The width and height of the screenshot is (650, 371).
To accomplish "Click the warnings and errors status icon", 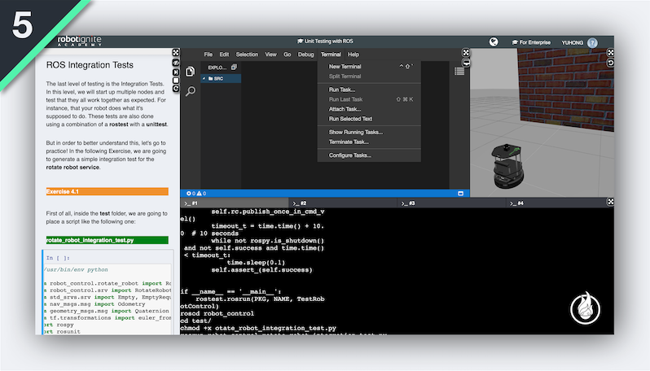I will [194, 194].
